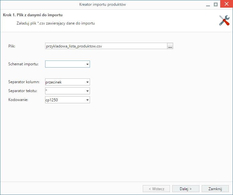Focus the Plik file path field
Screen dimensions: 233x195
[x=106, y=46]
